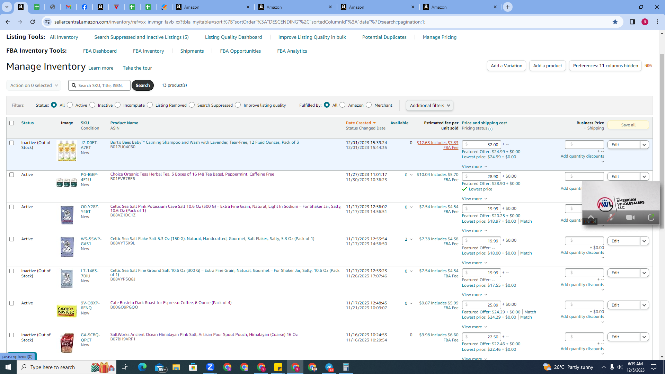The height and width of the screenshot is (374, 665).
Task: Unmute microphone in Zoom floating video panel
Action: point(611,217)
